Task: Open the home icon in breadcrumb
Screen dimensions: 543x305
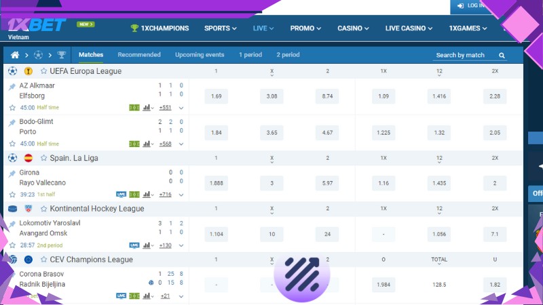Action: click(x=14, y=55)
